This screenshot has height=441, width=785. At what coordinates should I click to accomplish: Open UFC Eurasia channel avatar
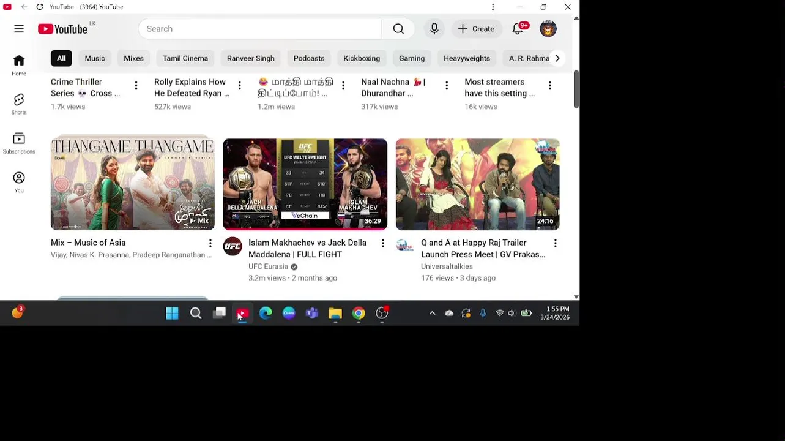[233, 246]
